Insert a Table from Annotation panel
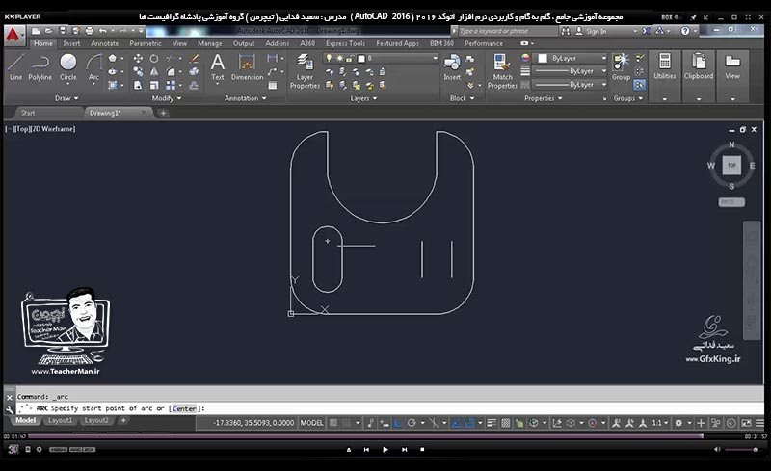The width and height of the screenshot is (771, 471). click(x=272, y=86)
